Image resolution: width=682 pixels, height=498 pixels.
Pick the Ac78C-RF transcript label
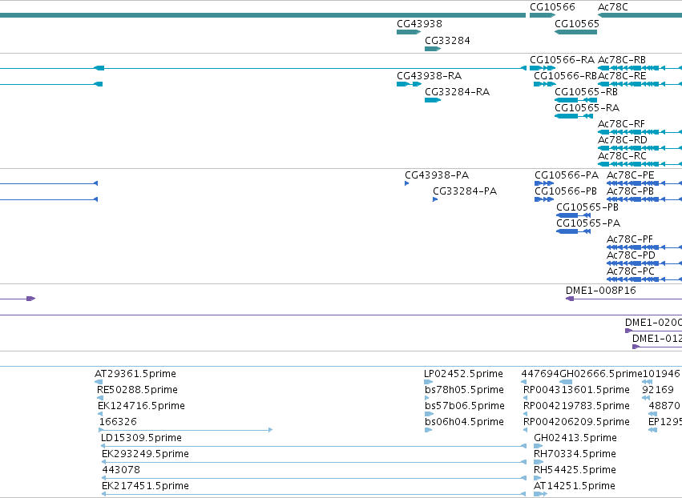[622, 124]
